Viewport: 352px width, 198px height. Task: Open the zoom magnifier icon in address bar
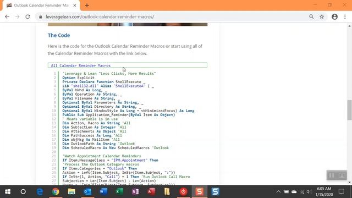pyautogui.click(x=311, y=16)
